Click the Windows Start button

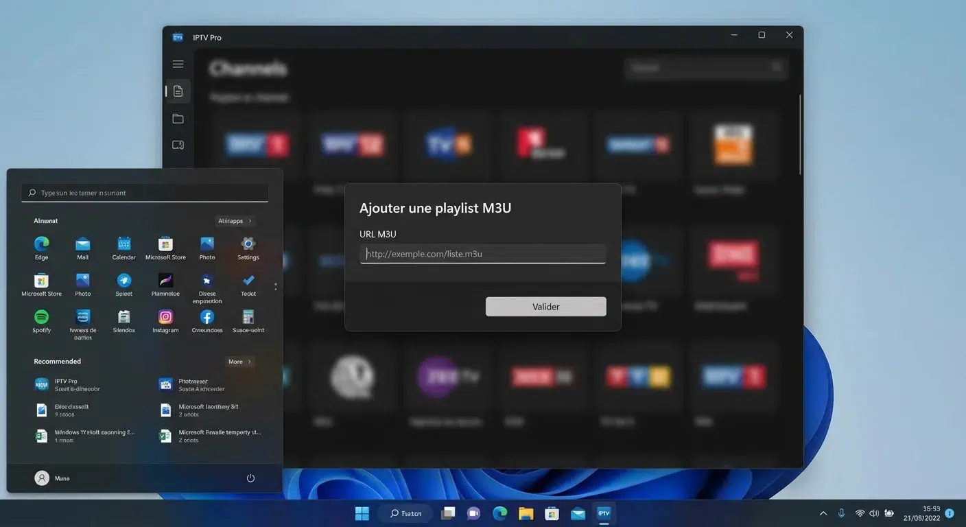click(x=362, y=513)
